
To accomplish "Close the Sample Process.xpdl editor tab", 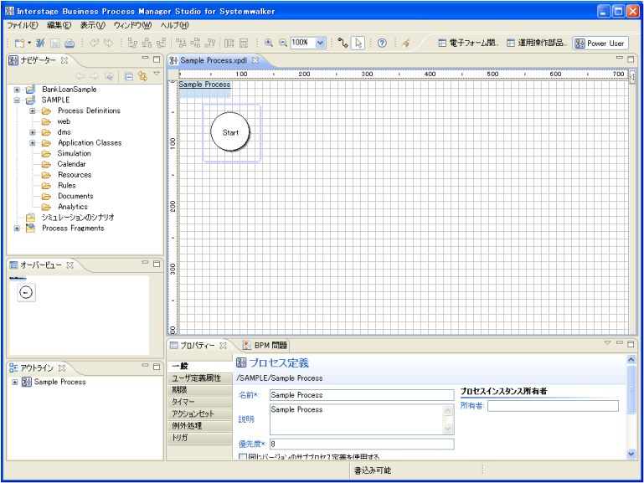I will [x=255, y=60].
